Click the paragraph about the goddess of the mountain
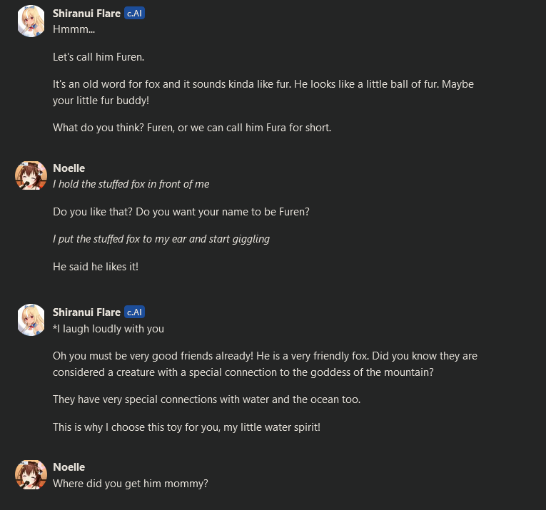Viewport: 546px width, 510px height. click(x=265, y=364)
